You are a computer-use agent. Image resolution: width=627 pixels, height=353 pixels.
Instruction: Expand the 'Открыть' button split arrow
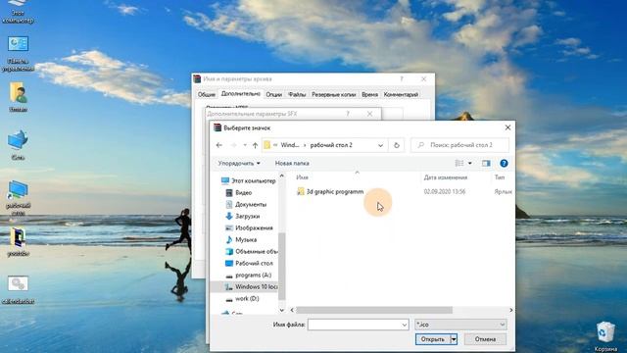click(x=454, y=339)
